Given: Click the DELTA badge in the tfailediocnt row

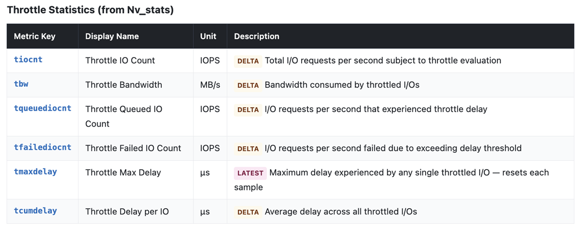Looking at the screenshot, I should click(248, 148).
